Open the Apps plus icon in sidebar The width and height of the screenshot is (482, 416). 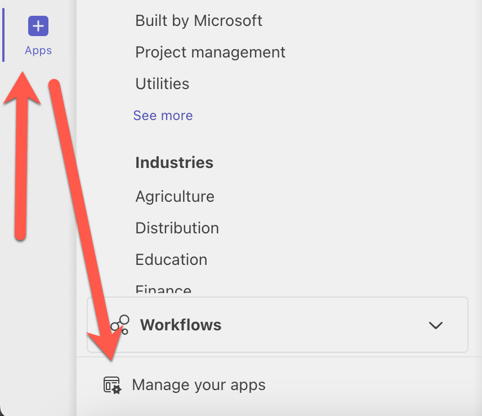pos(38,26)
